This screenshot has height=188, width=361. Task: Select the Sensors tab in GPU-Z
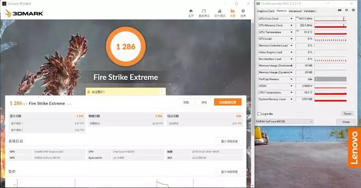281,11
